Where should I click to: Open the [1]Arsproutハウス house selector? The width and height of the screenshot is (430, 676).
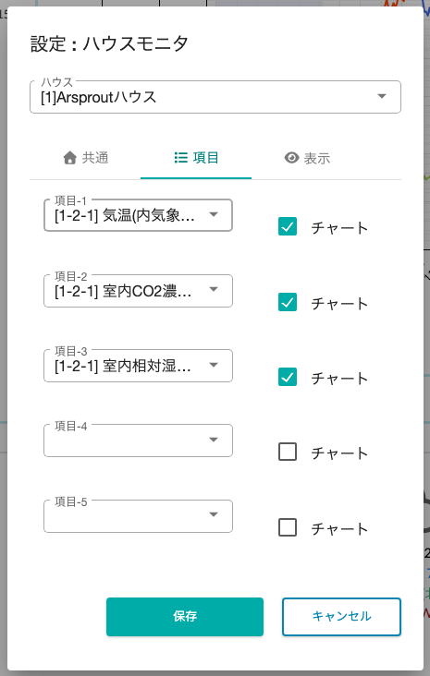[x=215, y=97]
